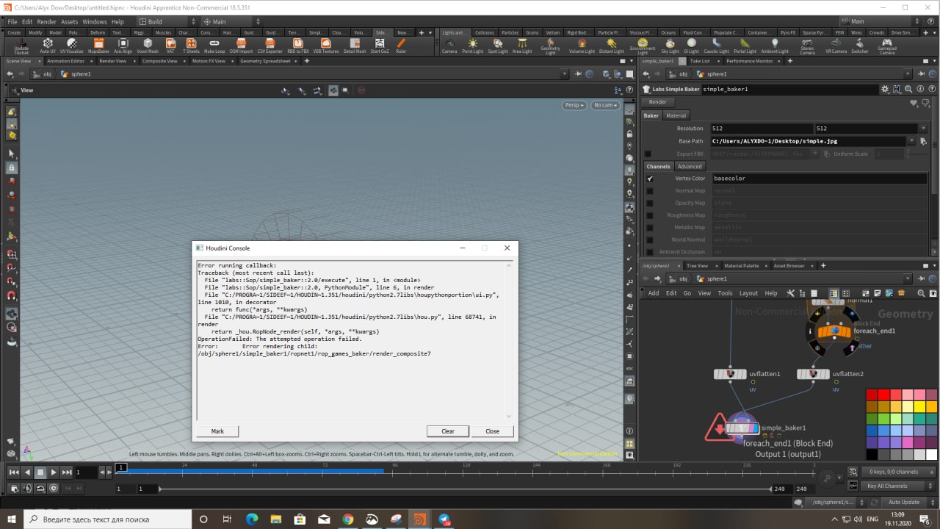940x529 pixels.
Task: Enable the Normal Map checkbox
Action: 649,191
